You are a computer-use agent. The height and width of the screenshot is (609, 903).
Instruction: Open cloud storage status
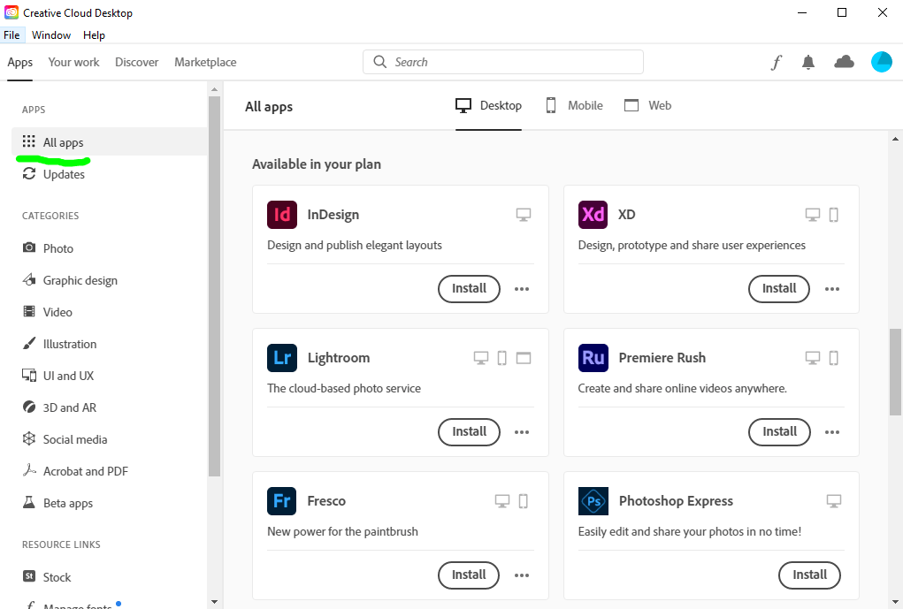pyautogui.click(x=843, y=62)
